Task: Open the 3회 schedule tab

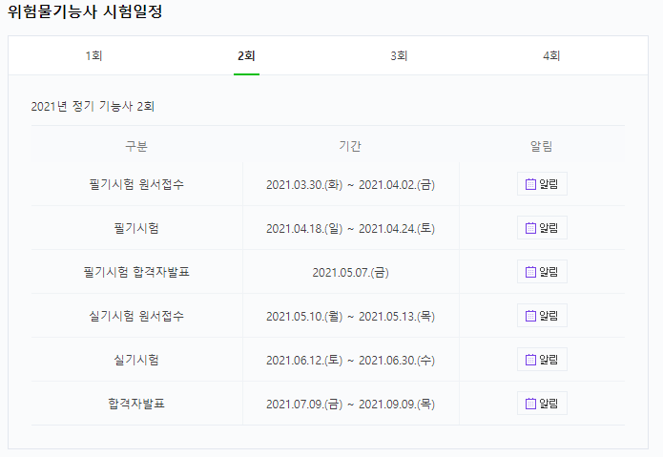Action: point(399,55)
